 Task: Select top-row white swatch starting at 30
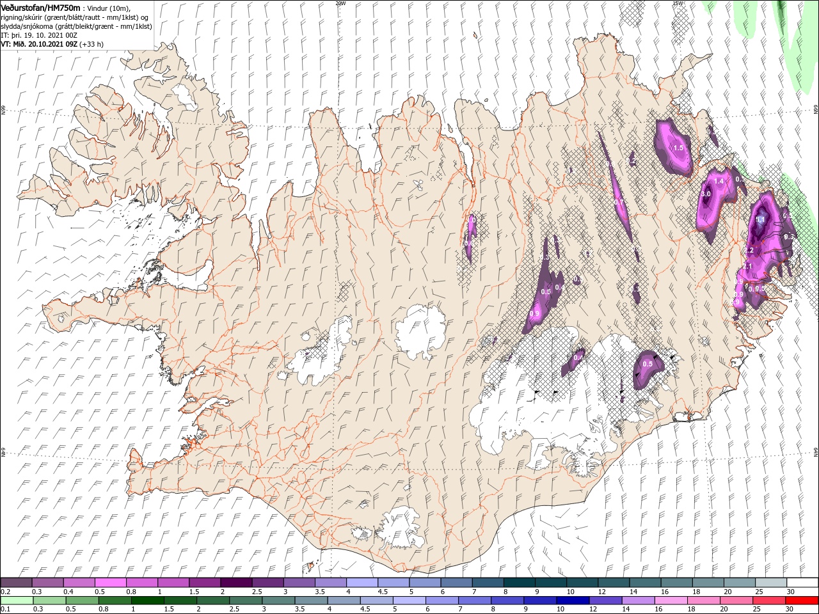point(802,583)
